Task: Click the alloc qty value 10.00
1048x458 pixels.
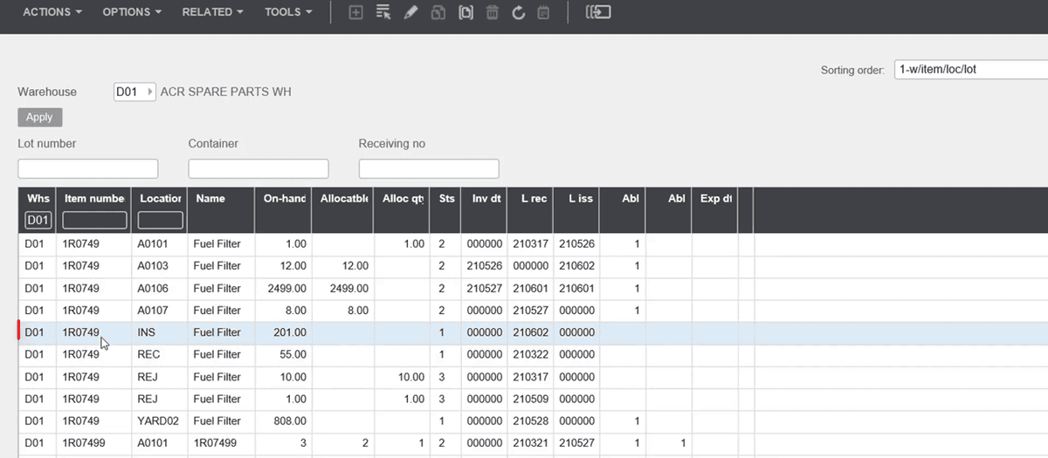Action: tap(410, 377)
